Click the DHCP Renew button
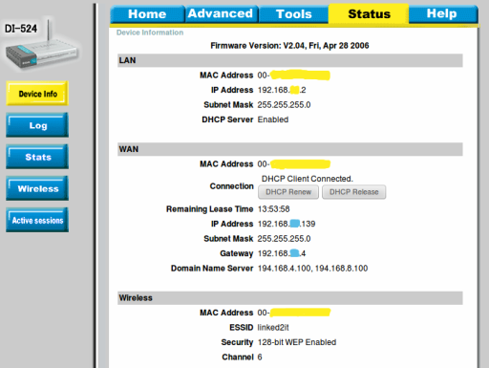 (x=288, y=192)
